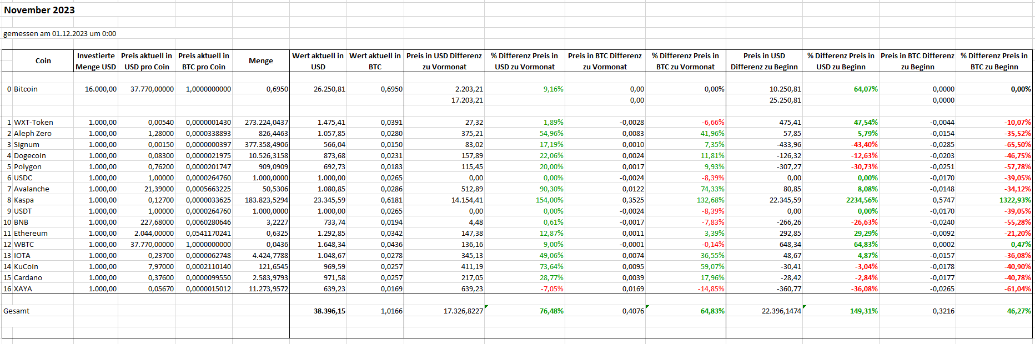This screenshot has width=1035, height=344.
Task: Click "% Differenz Preis in USD zu Vormonat" header
Action: 525,61
